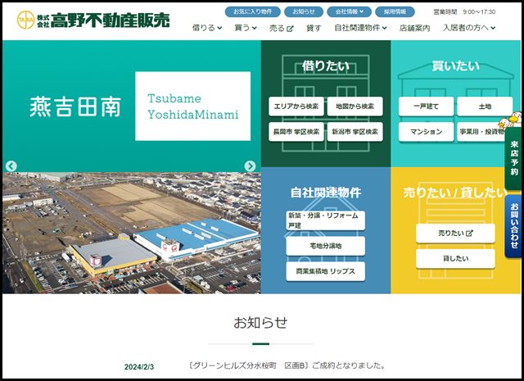The height and width of the screenshot is (381, 524).
Task: Open the お知らせ header pill
Action: pyautogui.click(x=304, y=11)
